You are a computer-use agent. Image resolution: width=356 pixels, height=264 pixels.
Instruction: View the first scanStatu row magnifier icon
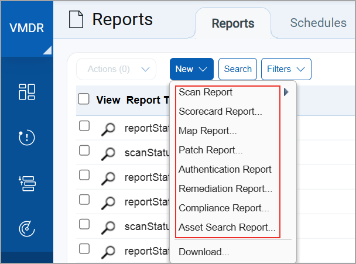108,154
